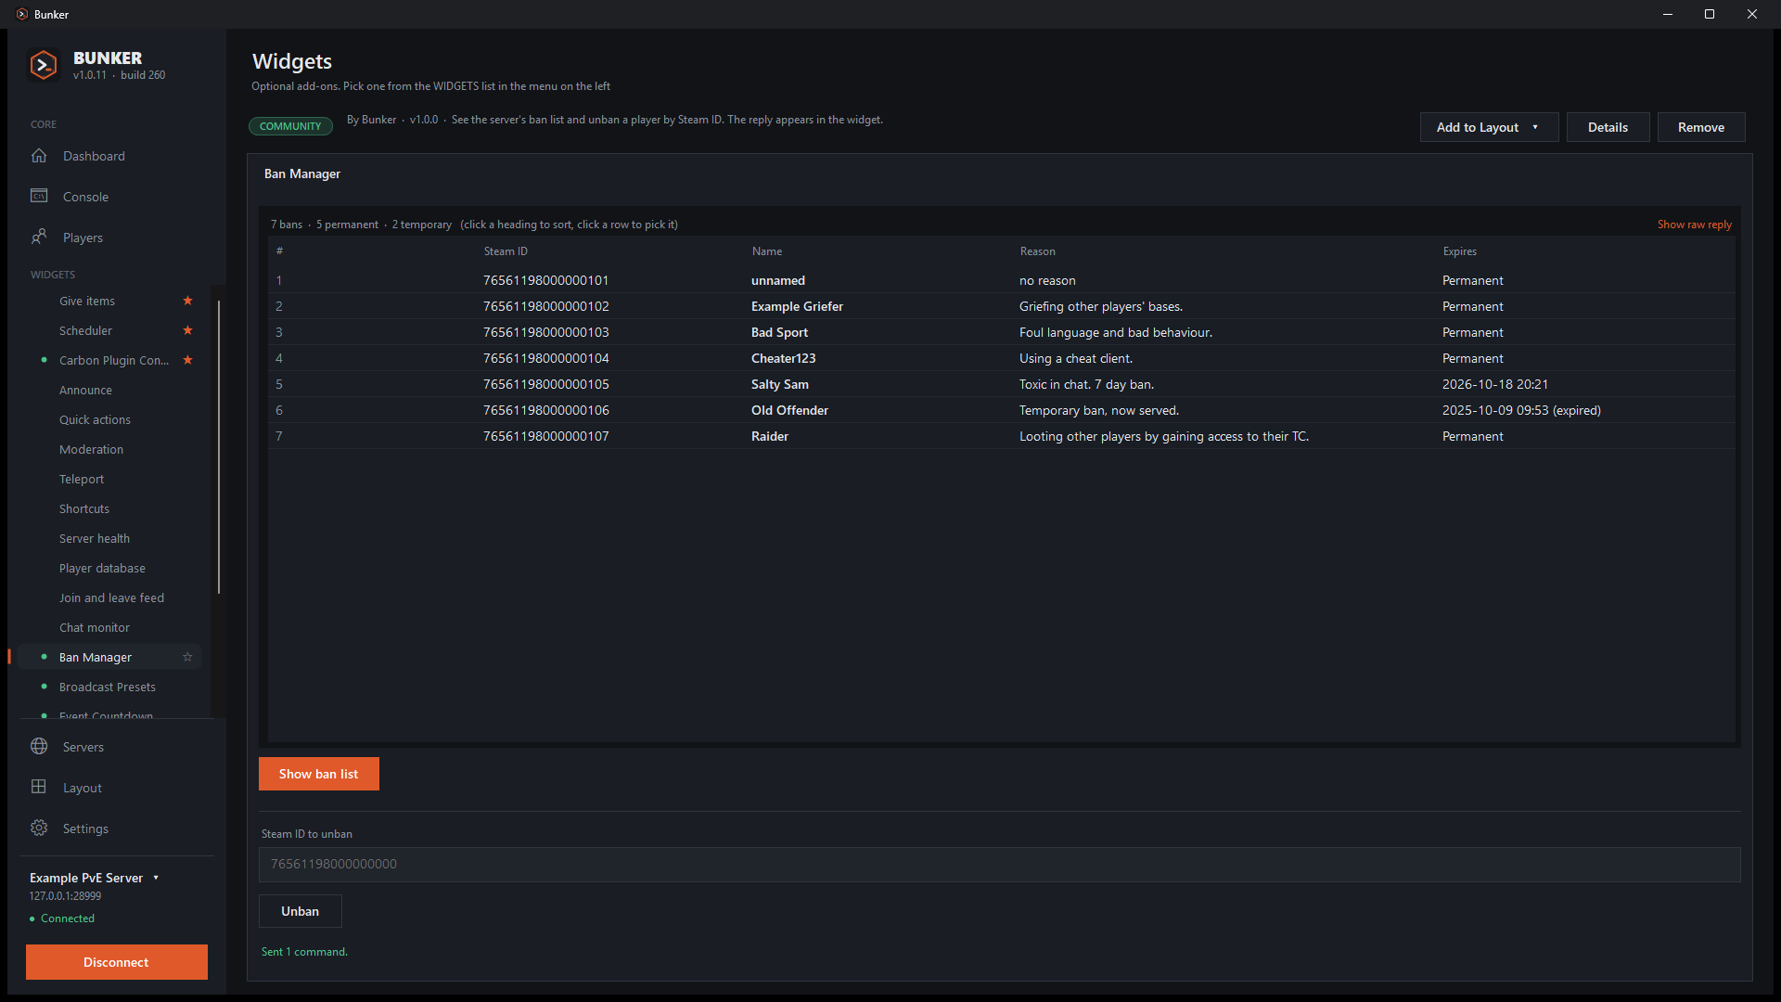Sort bans by Name heading
The height and width of the screenshot is (1002, 1781).
[766, 251]
